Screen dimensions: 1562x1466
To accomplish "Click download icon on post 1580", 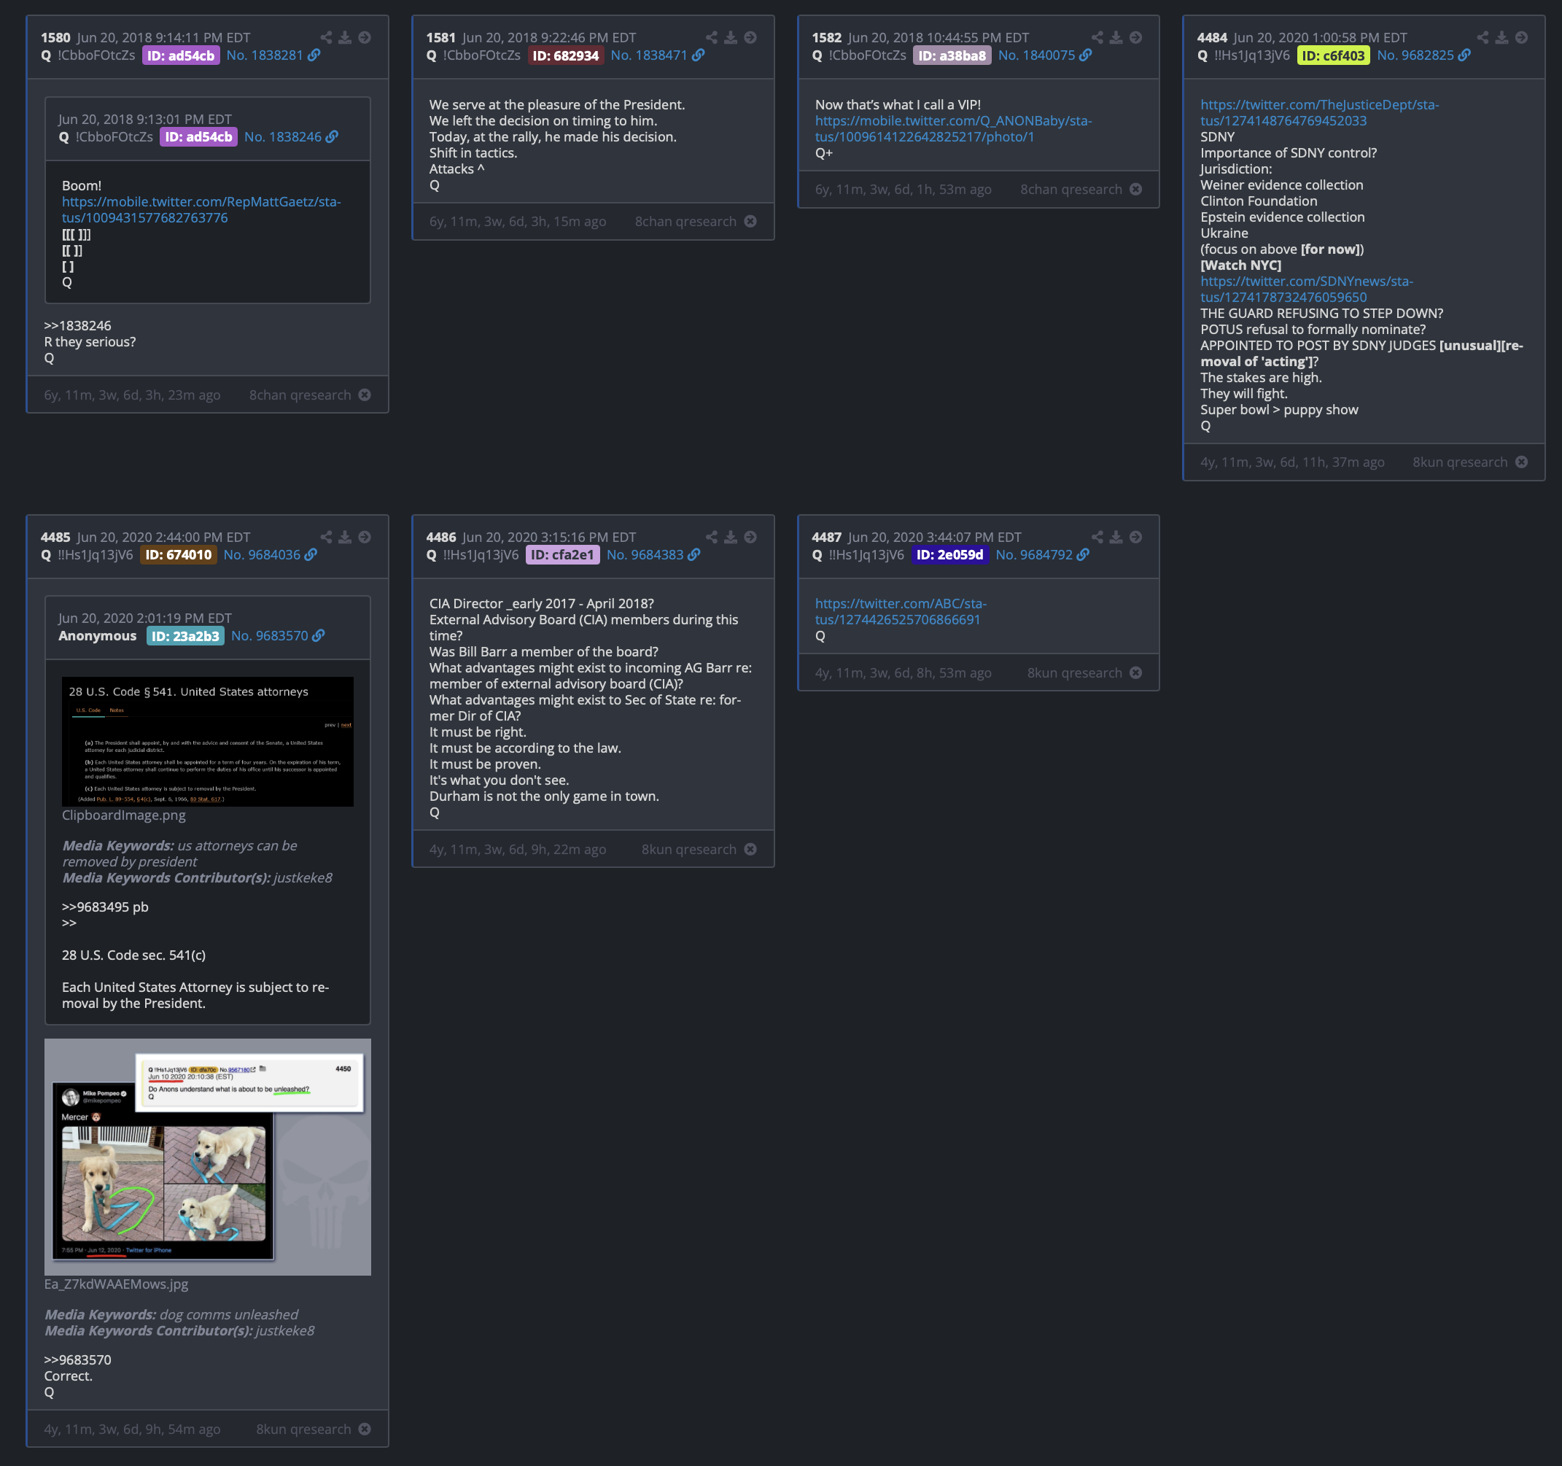I will tap(345, 37).
